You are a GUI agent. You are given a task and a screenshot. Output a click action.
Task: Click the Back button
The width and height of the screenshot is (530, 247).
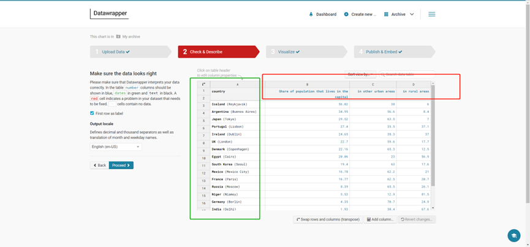(99, 165)
